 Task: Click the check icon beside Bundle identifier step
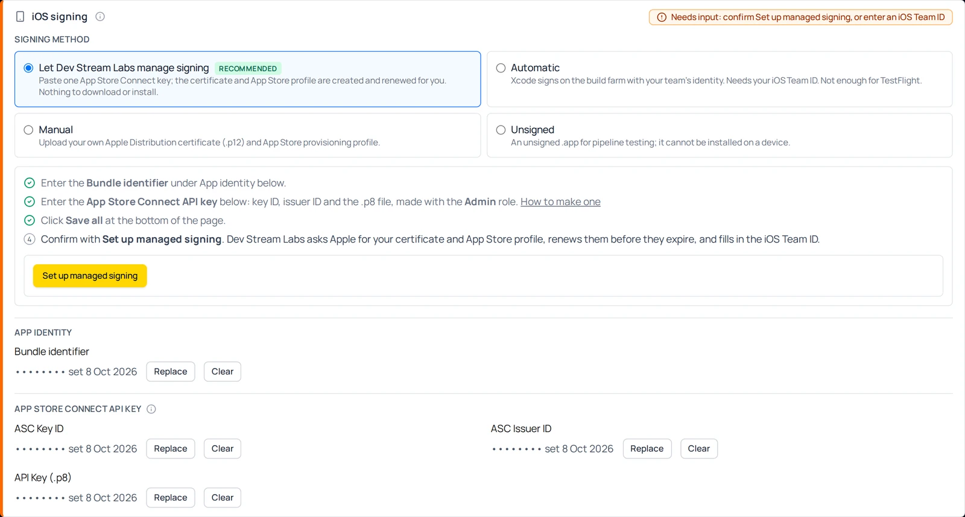29,183
